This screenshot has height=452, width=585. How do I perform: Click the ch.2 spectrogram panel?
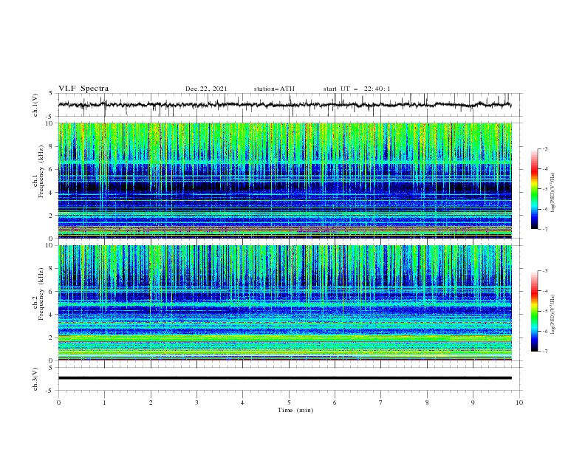click(284, 303)
